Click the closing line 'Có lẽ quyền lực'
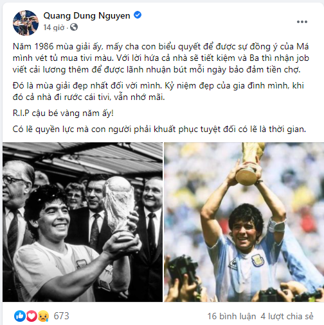This screenshot has width=324, height=325. pos(159,129)
